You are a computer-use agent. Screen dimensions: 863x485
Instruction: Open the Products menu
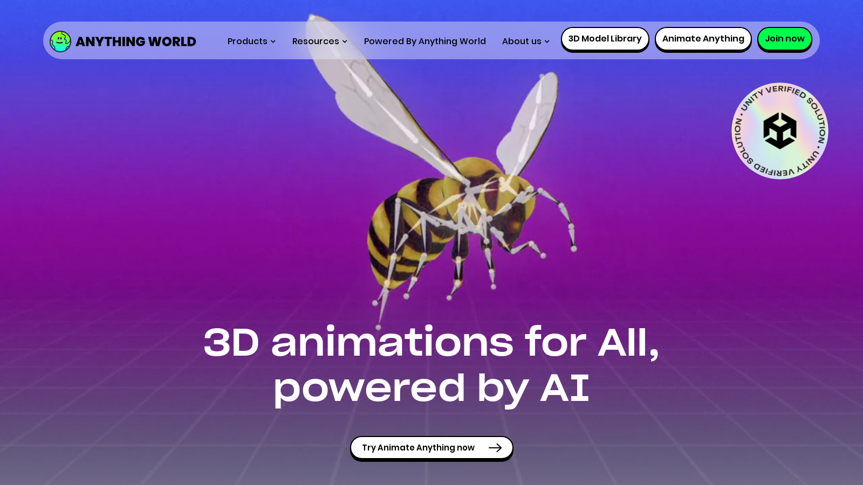tap(247, 41)
